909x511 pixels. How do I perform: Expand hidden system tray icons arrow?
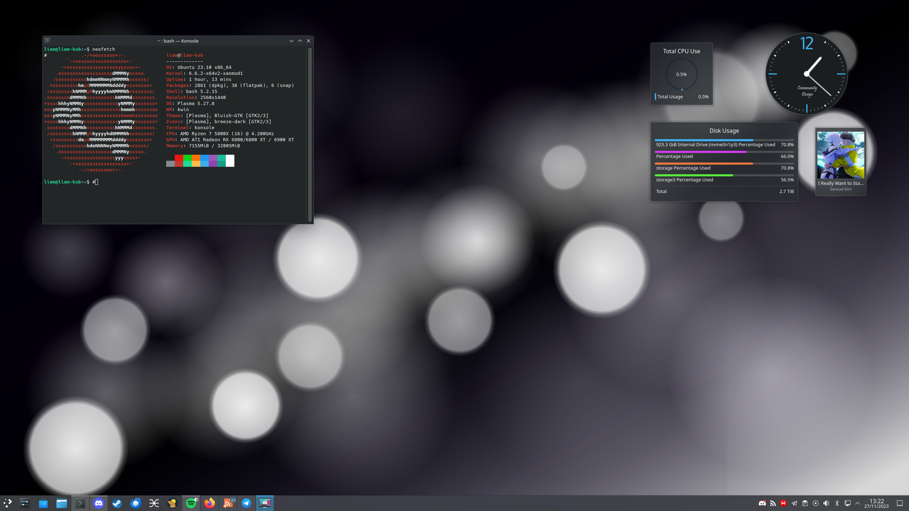point(858,503)
